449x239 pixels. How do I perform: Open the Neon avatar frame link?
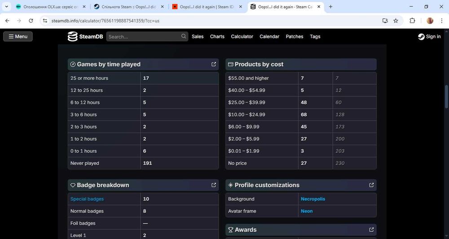307,211
